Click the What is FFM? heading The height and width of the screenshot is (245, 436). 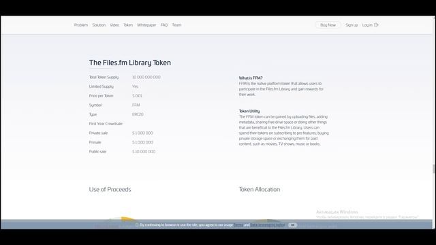[x=251, y=78]
